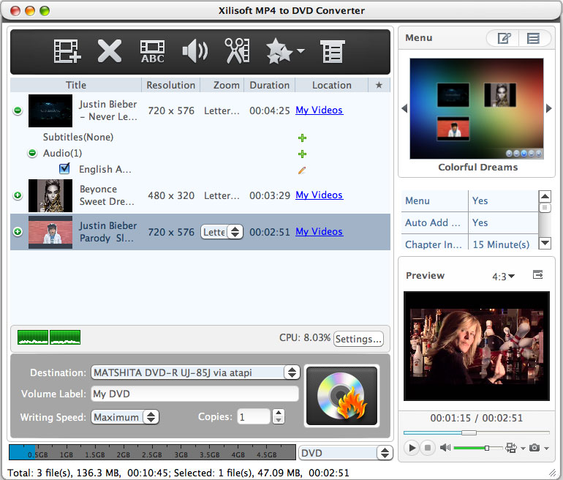
Task: Select the Beyonce video thumbnail
Action: 50,196
